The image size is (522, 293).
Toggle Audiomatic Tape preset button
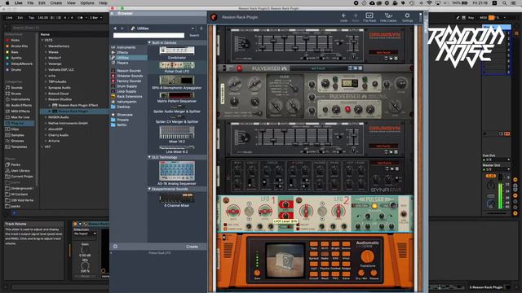click(x=313, y=245)
